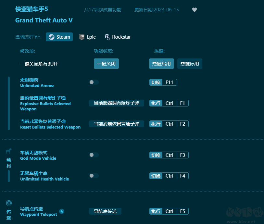
Task: Click the 执行 label for Explosive Bullets hotkey
Action: (x=156, y=103)
